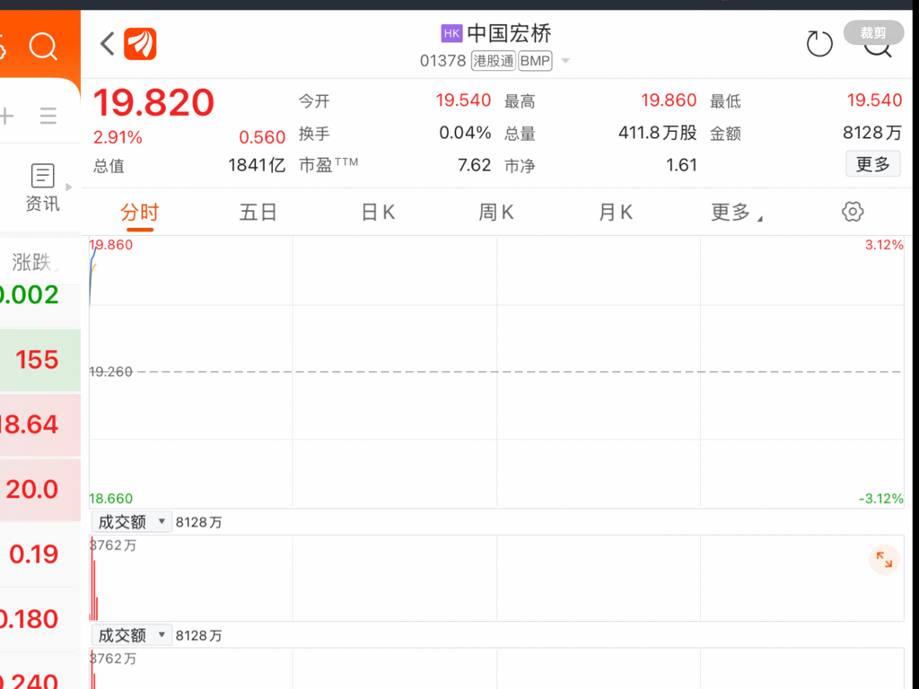
Task: Open the 更多 chart period dropdown
Action: click(736, 212)
